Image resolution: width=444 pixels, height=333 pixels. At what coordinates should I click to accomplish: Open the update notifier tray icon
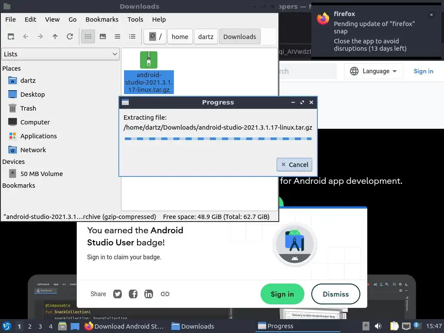(x=418, y=326)
